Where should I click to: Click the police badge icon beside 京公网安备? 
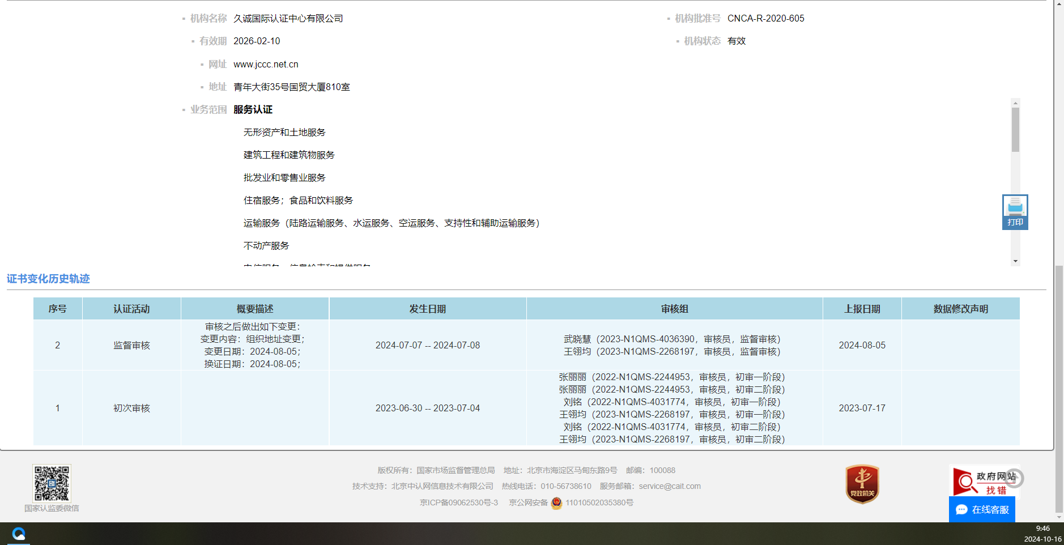(x=556, y=503)
